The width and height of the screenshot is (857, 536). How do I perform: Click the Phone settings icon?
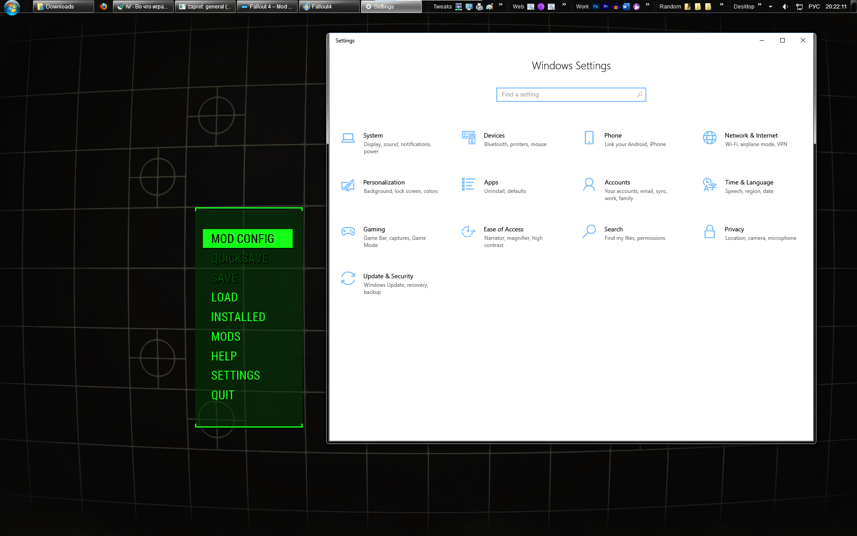(589, 138)
